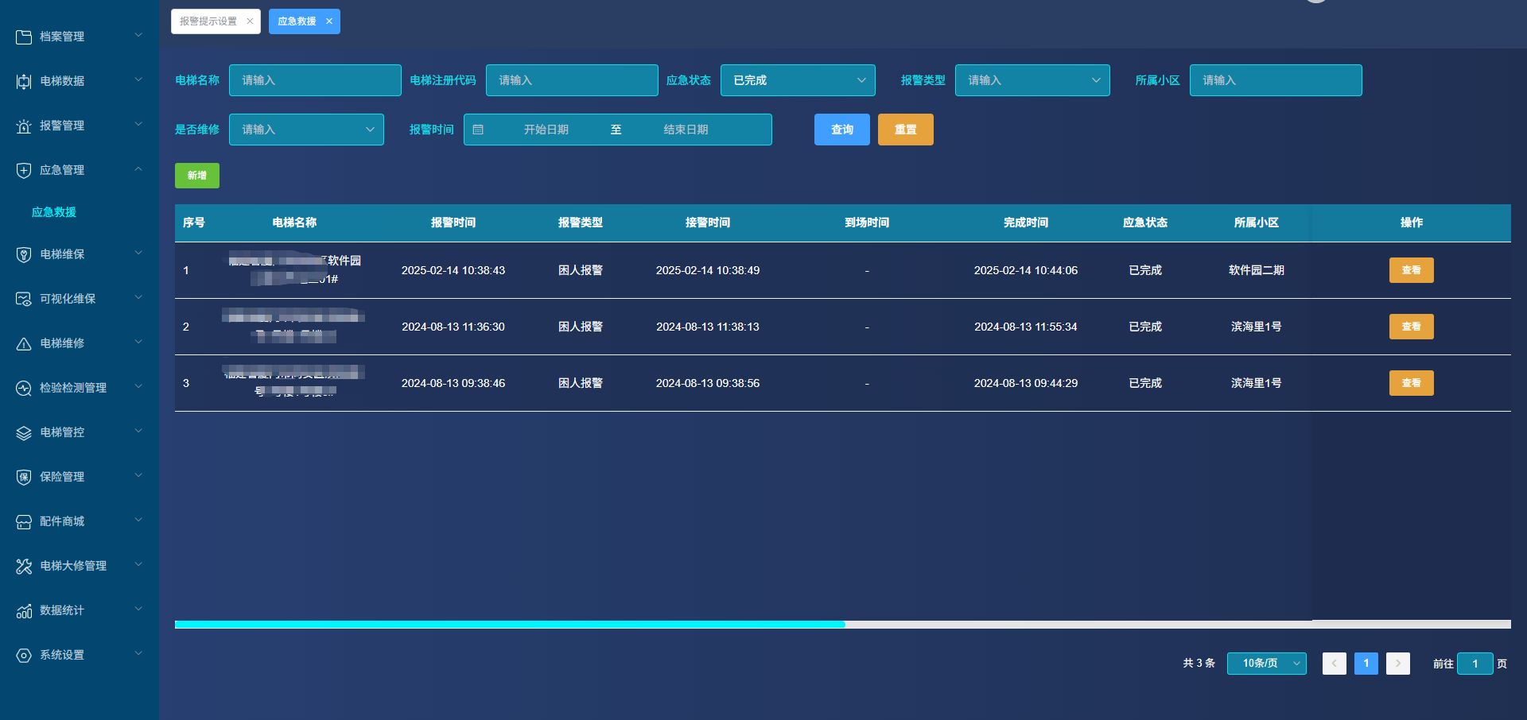Click the 系统设置 gear icon
The width and height of the screenshot is (1527, 720).
click(24, 655)
